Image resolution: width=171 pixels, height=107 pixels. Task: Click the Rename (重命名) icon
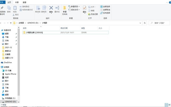(x=57, y=9)
